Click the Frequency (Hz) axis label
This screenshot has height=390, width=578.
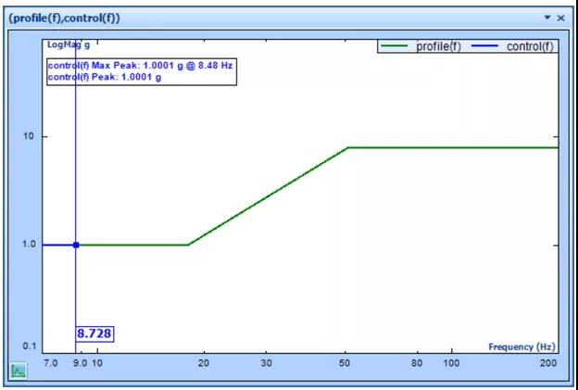pos(522,346)
